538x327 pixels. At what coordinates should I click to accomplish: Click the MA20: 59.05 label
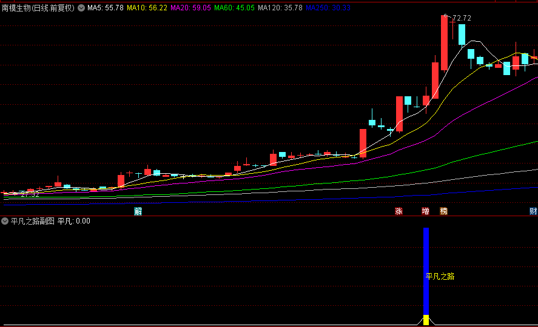[190, 8]
